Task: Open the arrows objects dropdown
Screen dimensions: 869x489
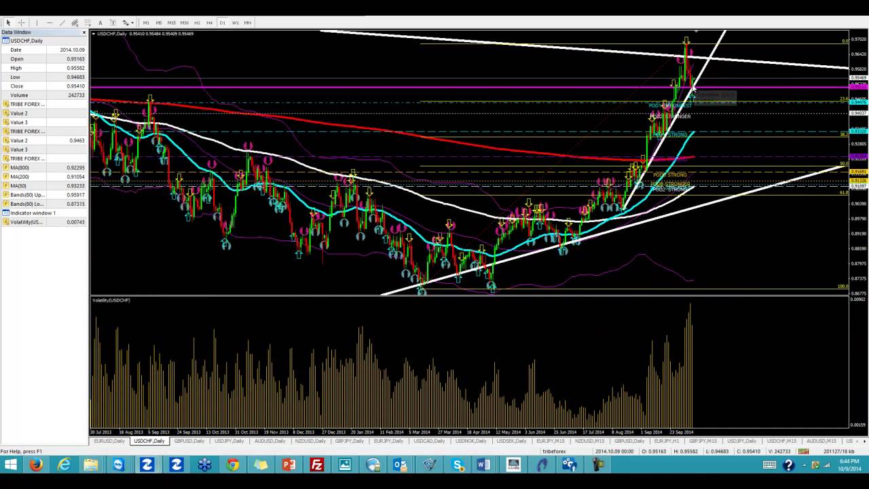Action: coord(127,22)
